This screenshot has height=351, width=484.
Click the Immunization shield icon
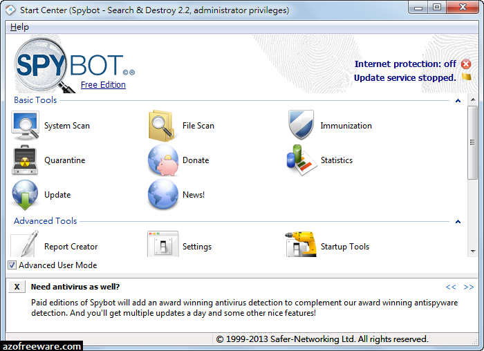click(301, 125)
